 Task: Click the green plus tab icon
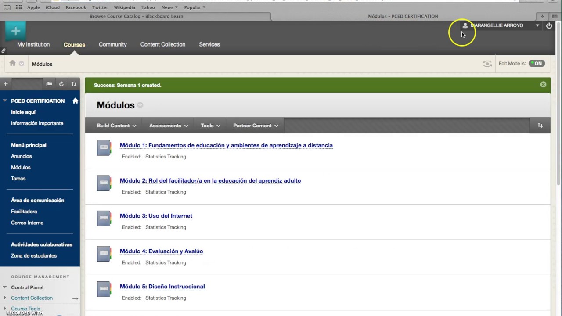pyautogui.click(x=15, y=31)
